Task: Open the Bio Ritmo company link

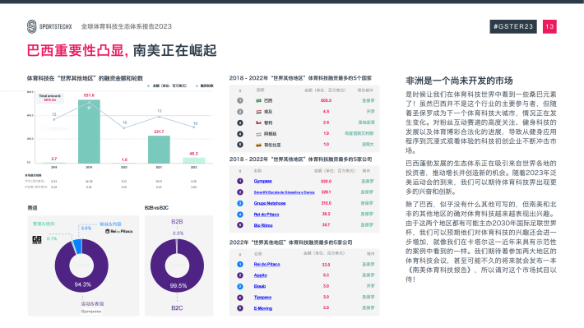Action: 263,225
